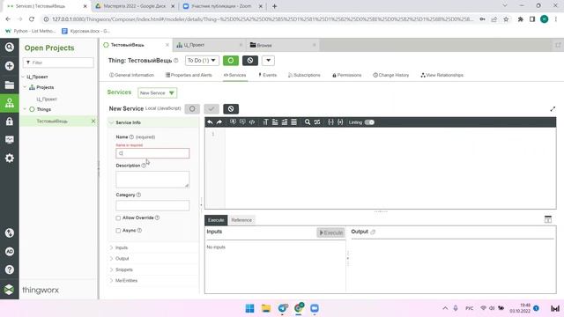The width and height of the screenshot is (564, 317).
Task: Undo the last code editor change
Action: [210, 122]
